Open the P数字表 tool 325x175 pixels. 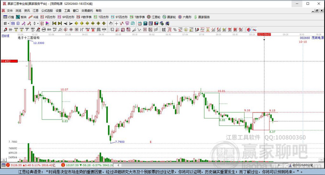pos(84,17)
